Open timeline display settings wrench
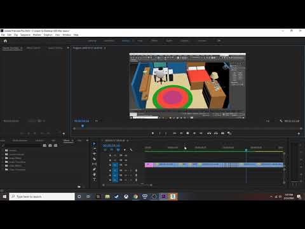 coord(131,150)
